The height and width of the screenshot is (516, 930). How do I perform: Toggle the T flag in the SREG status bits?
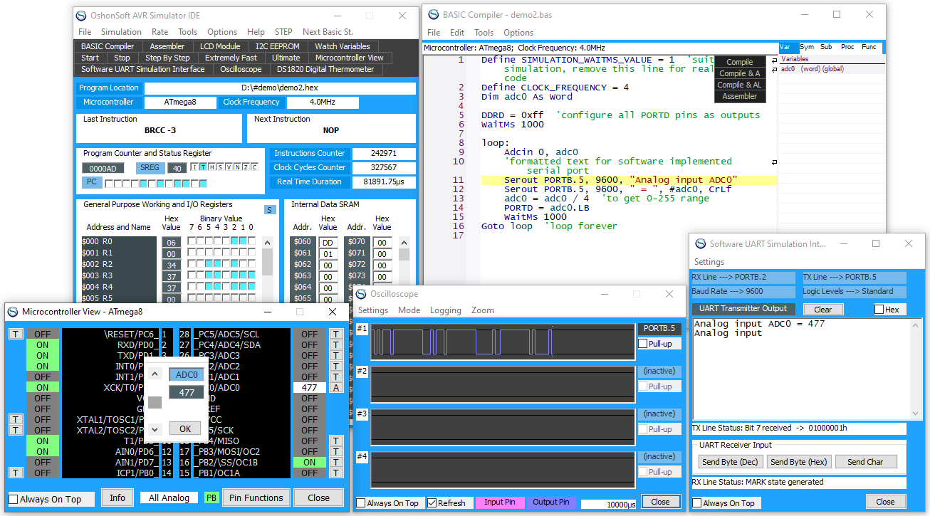(203, 167)
